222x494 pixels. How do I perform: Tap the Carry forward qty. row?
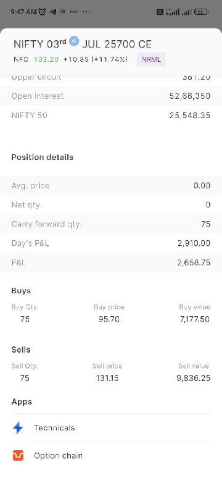click(111, 224)
